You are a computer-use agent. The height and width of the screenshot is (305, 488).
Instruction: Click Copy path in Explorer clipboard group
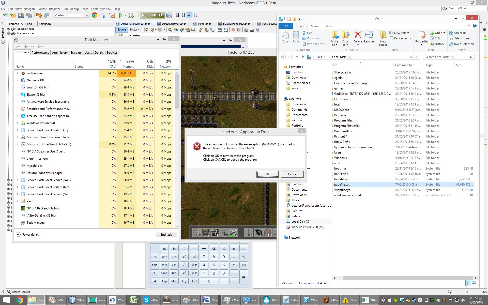[311, 38]
